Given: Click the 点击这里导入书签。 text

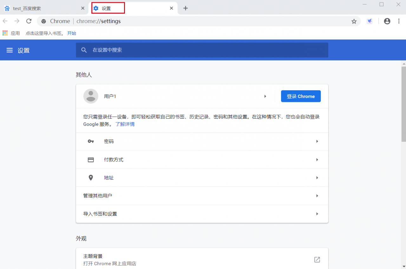Looking at the screenshot, I should (x=45, y=33).
